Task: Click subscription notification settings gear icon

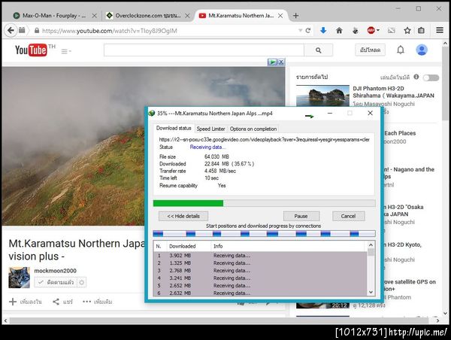Action: pos(82,282)
